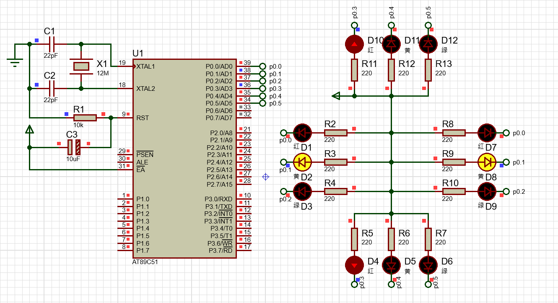Click the RST pin label

(143, 118)
